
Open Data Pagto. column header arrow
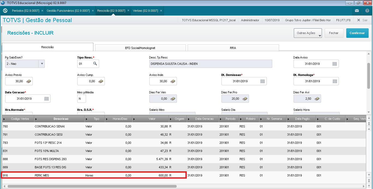[288, 119]
